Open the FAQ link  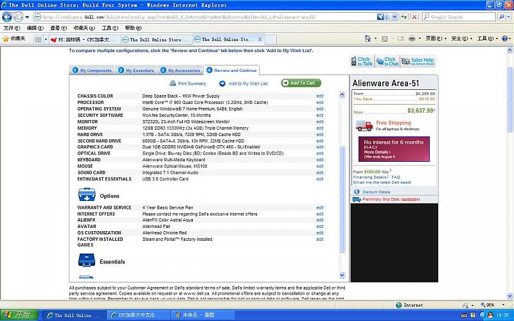[x=396, y=177]
